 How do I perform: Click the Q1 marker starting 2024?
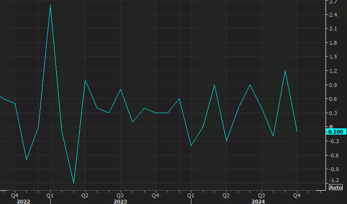(x=191, y=195)
